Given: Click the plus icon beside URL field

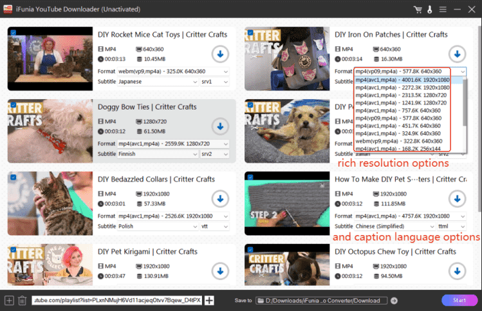Looking at the screenshot, I should 209,301.
